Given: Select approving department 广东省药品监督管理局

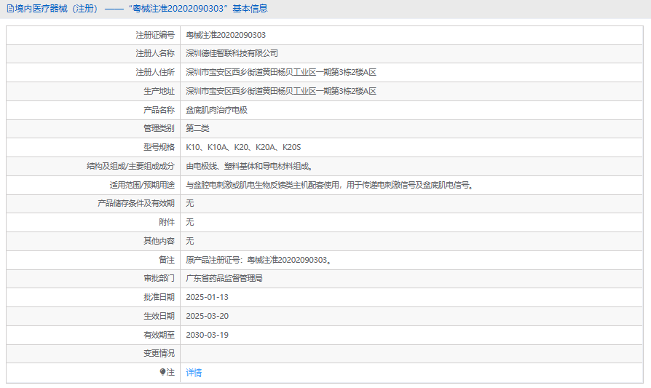Looking at the screenshot, I should click(x=224, y=279).
